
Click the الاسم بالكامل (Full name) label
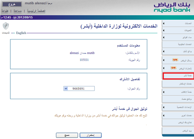133,53
